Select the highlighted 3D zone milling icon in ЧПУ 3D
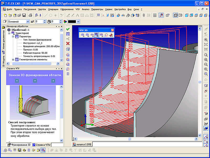Viewport: 210px width, 158px height. point(97,35)
